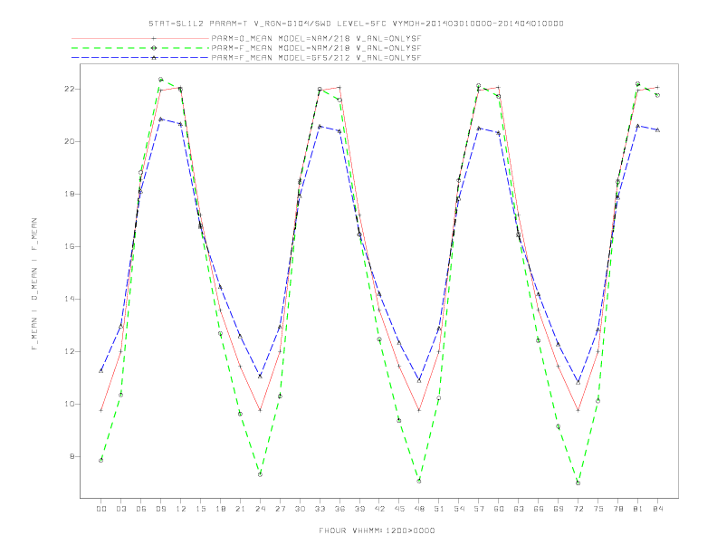Click x-axis tick label 78

pyautogui.click(x=617, y=509)
